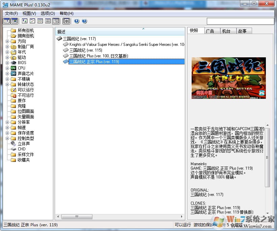Click the game list horizontal scrollbar thumb
This screenshot has width=277, height=231.
click(77, 216)
